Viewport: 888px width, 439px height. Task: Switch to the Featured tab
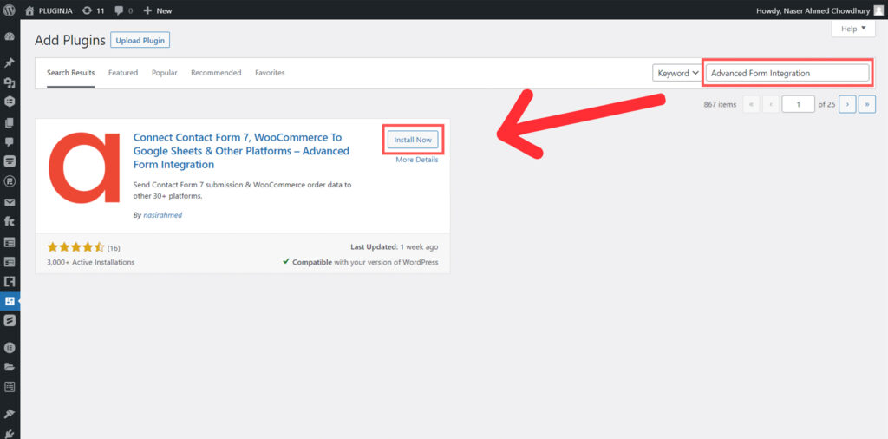point(123,73)
